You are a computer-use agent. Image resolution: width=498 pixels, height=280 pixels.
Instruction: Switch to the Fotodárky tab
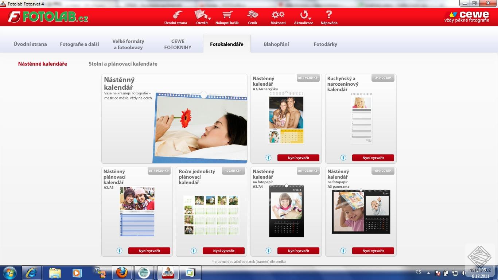pos(325,44)
